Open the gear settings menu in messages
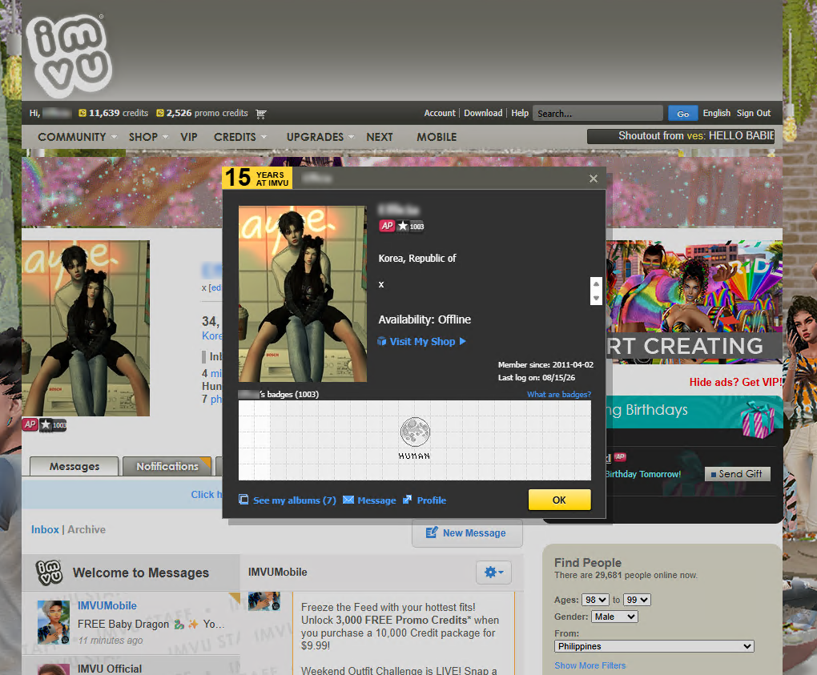This screenshot has width=817, height=675. (x=493, y=573)
